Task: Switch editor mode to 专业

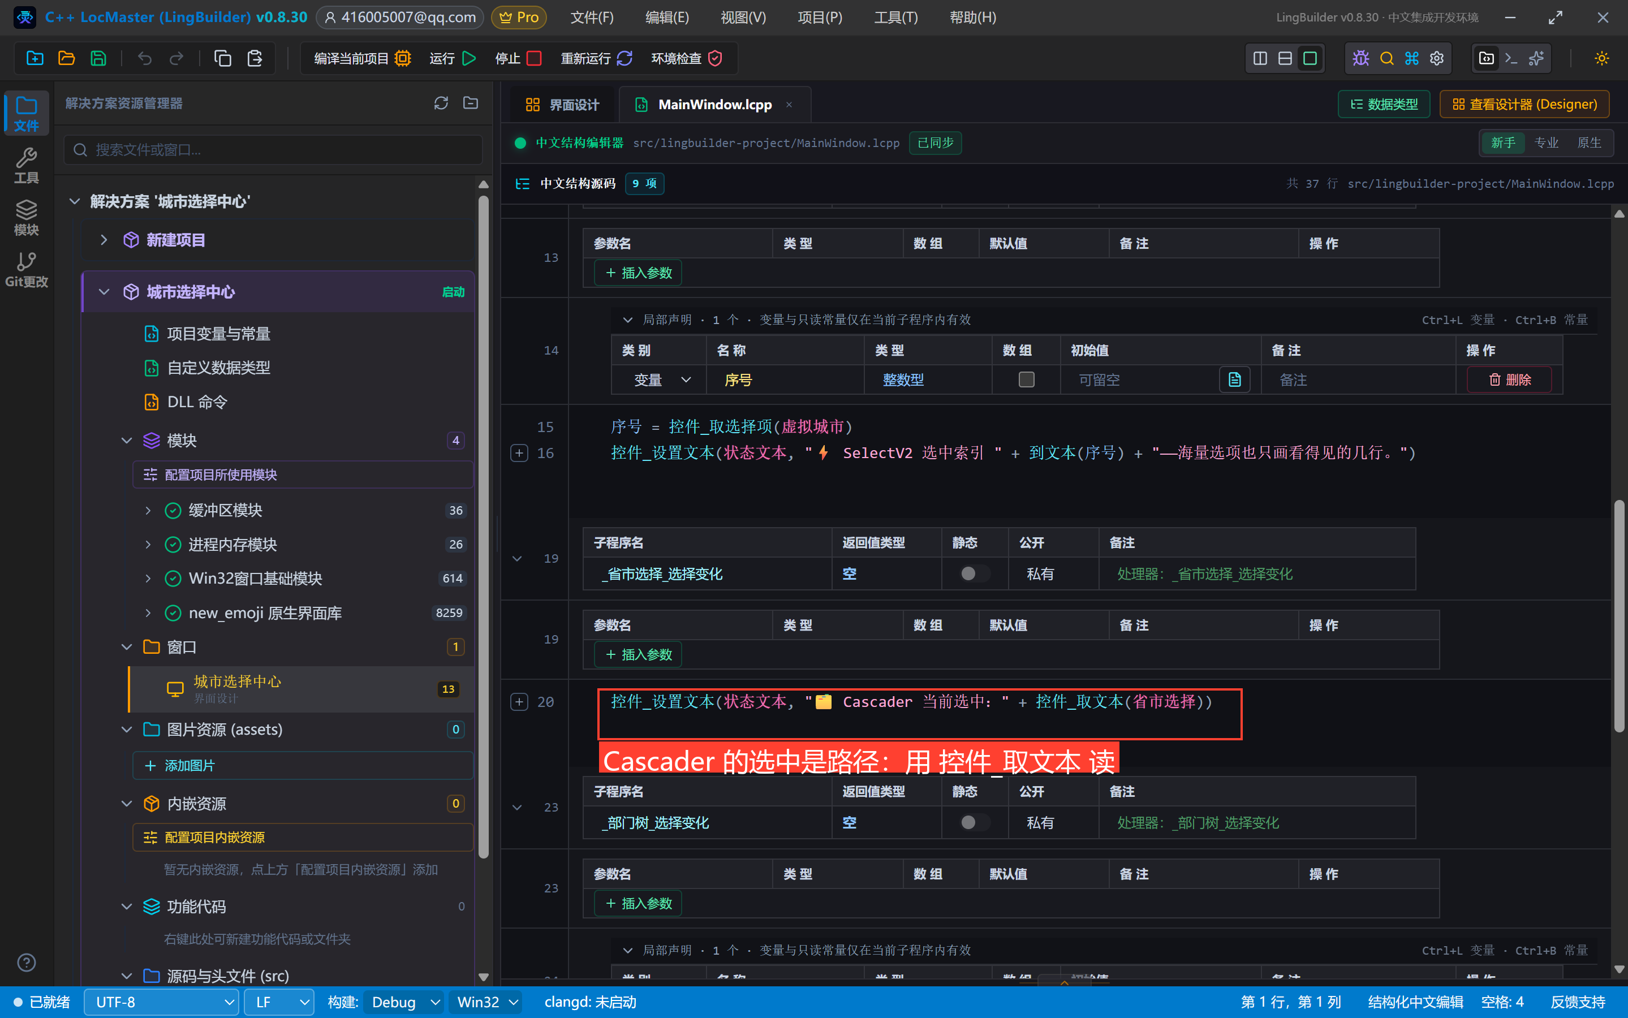Action: 1546,143
